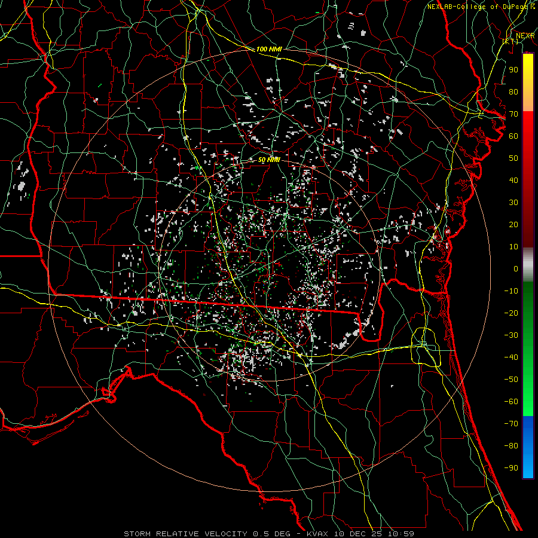Click the -50 value on the velocity scale

coord(511,380)
